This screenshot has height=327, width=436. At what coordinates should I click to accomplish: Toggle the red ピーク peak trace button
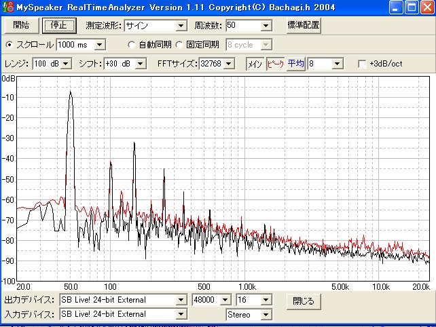[275, 64]
